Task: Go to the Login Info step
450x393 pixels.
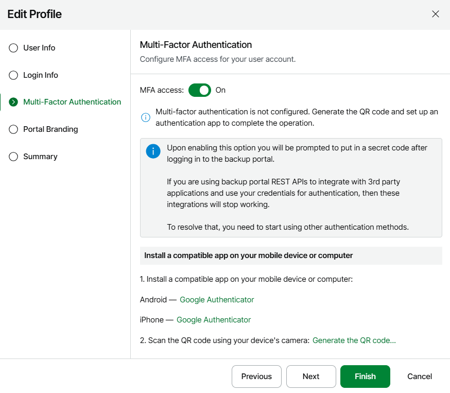Action: [41, 75]
